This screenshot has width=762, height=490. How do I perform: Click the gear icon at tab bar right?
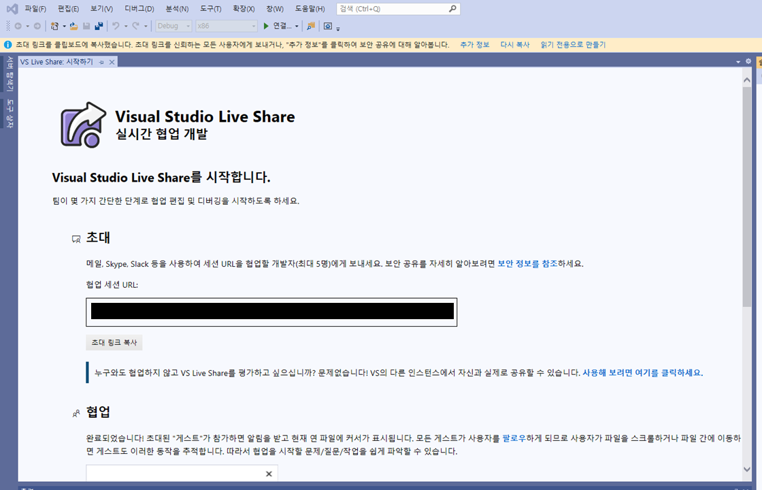[748, 61]
